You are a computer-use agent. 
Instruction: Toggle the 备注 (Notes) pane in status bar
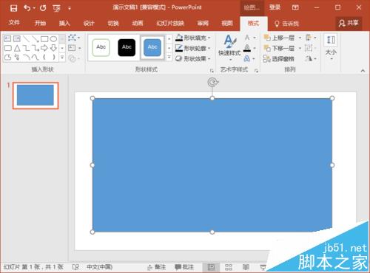point(156,267)
